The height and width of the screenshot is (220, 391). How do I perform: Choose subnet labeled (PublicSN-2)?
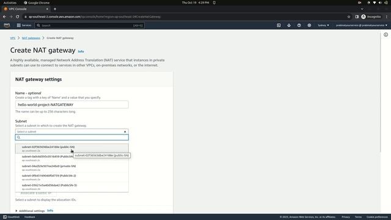click(x=72, y=177)
